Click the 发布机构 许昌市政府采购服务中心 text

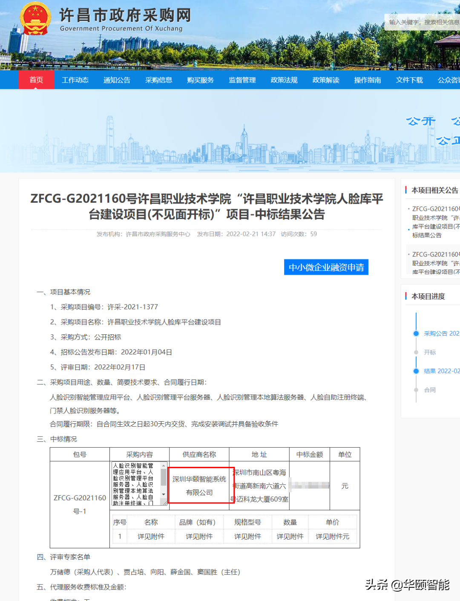point(143,234)
